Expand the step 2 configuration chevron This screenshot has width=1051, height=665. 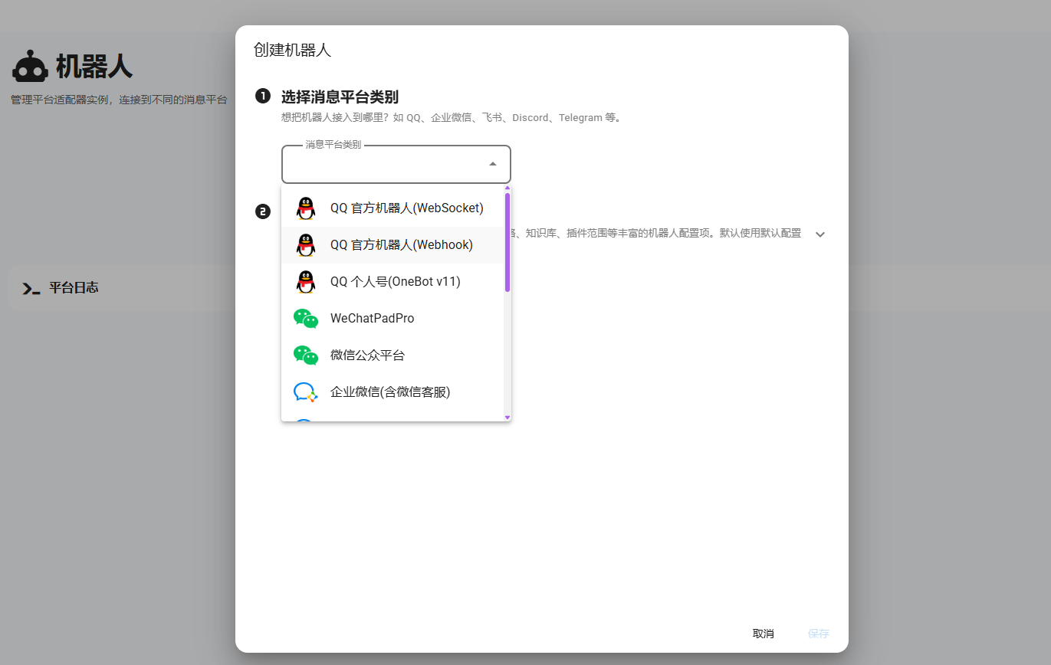point(820,234)
